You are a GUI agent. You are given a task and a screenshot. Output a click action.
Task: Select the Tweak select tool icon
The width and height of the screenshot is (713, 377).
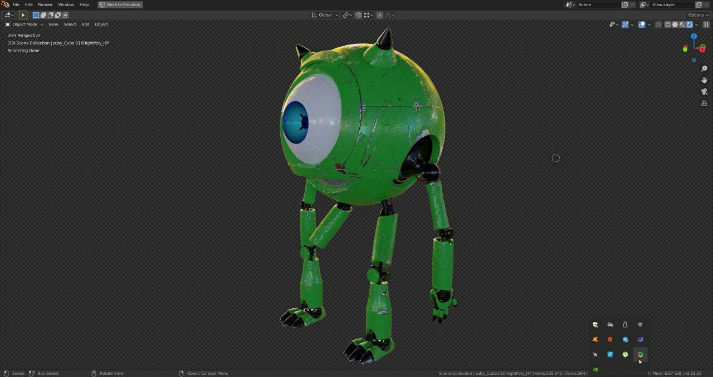pos(23,15)
